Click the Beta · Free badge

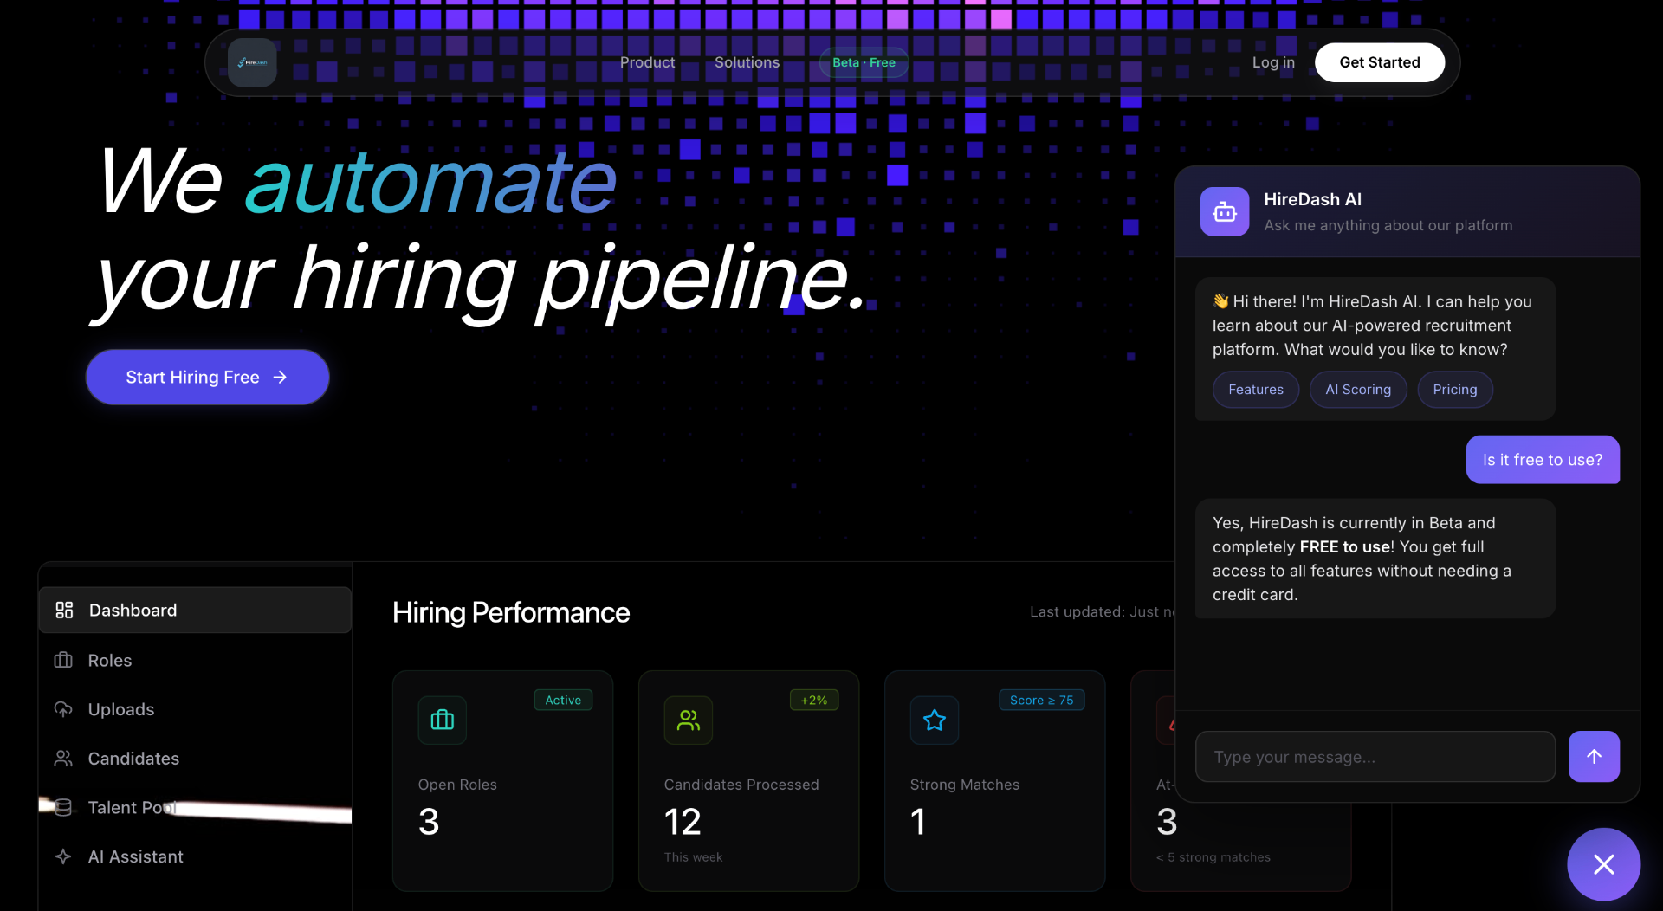(x=864, y=62)
